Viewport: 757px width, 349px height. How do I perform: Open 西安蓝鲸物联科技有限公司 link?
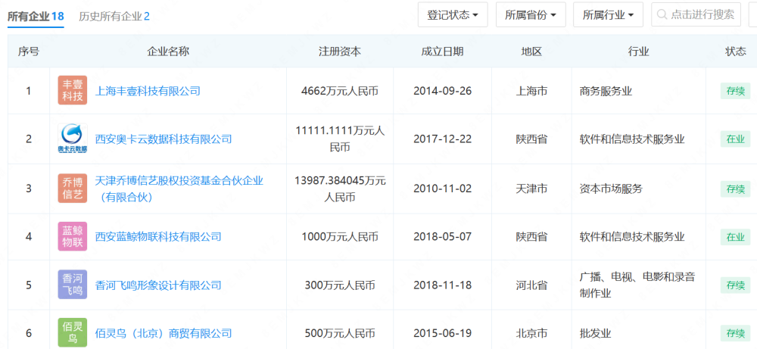(158, 237)
